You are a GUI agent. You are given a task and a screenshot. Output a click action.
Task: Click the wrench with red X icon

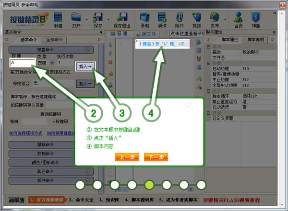point(199,87)
